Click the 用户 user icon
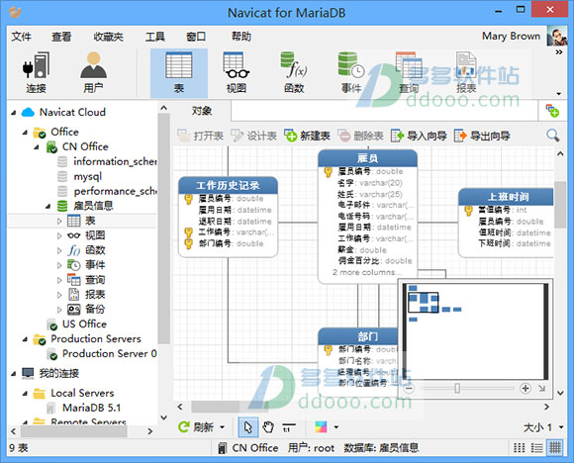Screen dimensions: 574x463 93,72
